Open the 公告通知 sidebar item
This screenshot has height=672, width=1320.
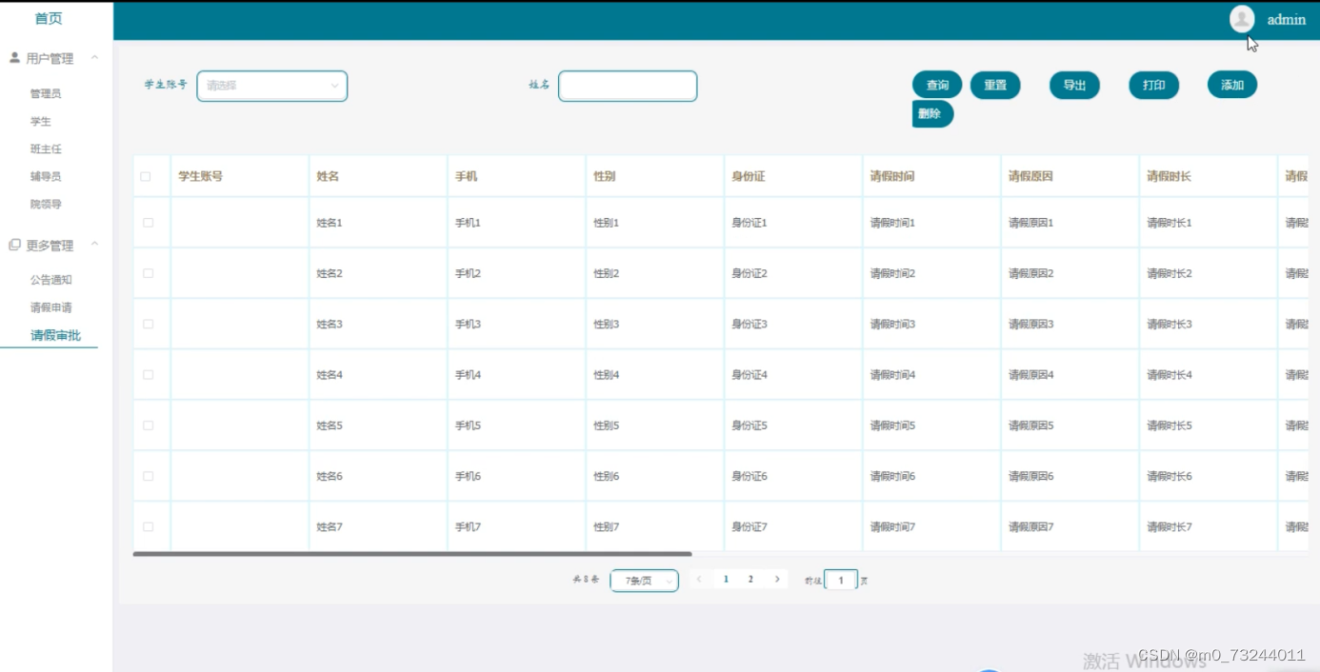[x=50, y=280]
